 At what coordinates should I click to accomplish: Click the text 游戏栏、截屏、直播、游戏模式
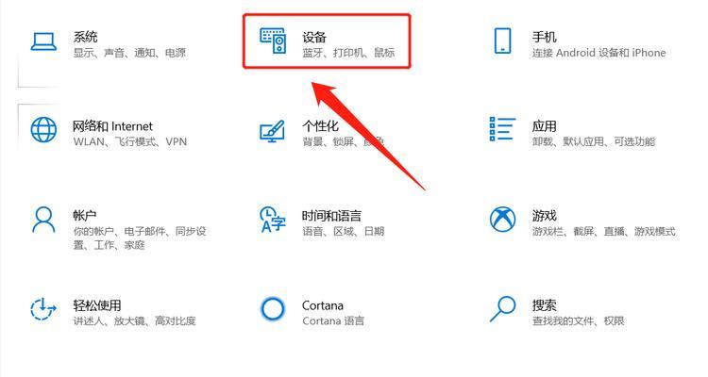(x=604, y=231)
